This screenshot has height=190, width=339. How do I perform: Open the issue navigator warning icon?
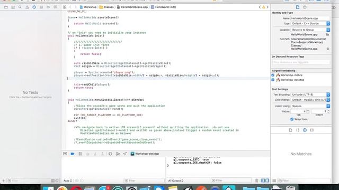[27, 7]
